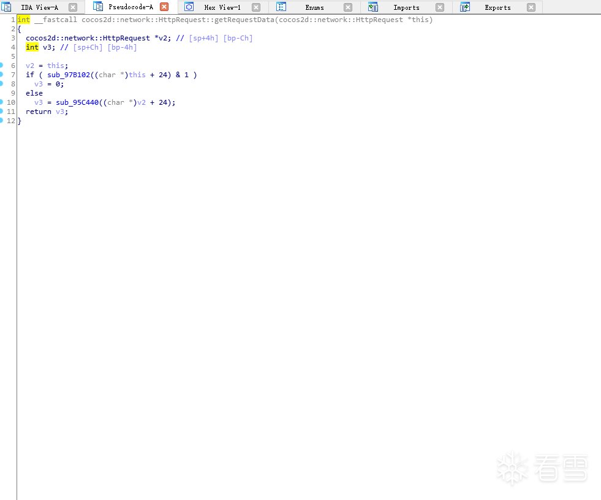Switch to the IDA View-A tab
This screenshot has width=601, height=500.
click(39, 7)
